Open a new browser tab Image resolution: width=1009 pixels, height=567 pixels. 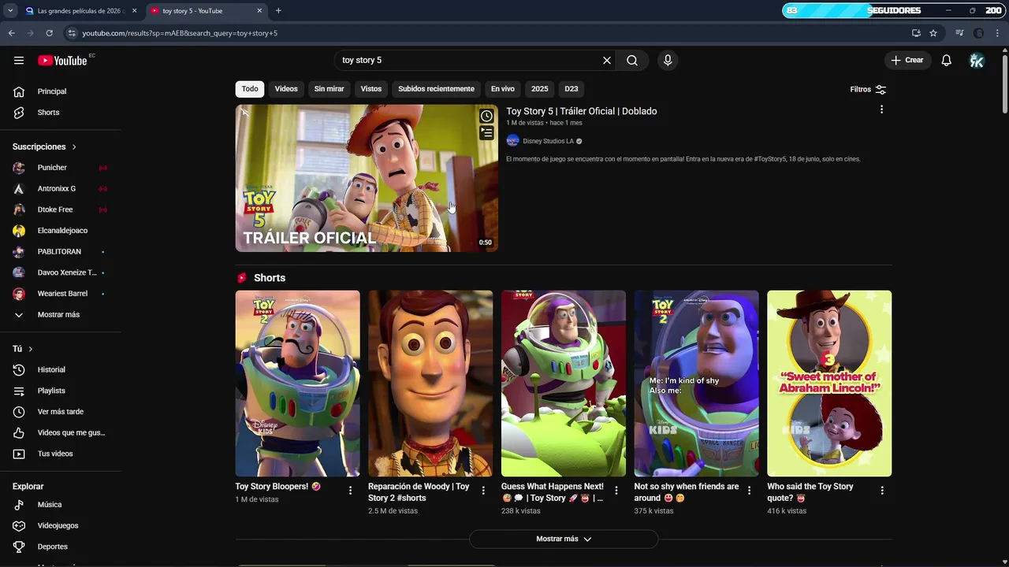278,11
